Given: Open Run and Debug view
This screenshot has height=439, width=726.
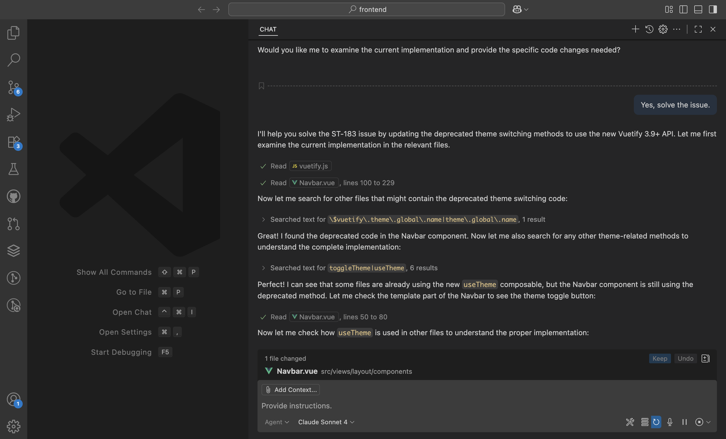Looking at the screenshot, I should click(x=14, y=115).
